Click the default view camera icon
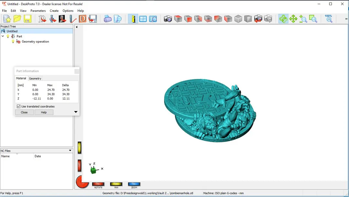Image resolution: width=349 pixels, height=197 pixels. [168, 19]
